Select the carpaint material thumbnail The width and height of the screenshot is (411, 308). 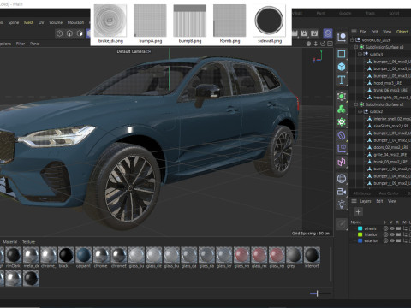83,255
